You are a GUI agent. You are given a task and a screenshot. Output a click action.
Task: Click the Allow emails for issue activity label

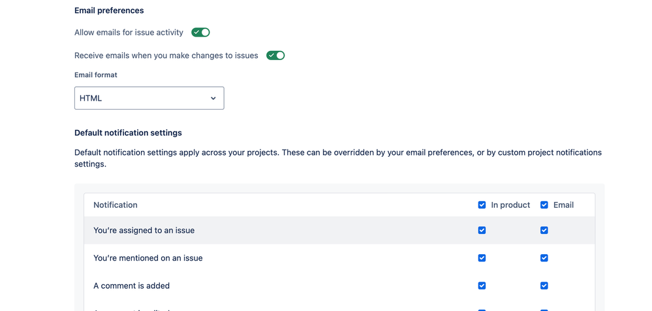point(129,32)
